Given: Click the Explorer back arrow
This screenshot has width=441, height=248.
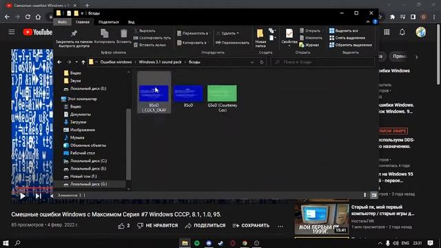Looking at the screenshot, I should (59, 62).
